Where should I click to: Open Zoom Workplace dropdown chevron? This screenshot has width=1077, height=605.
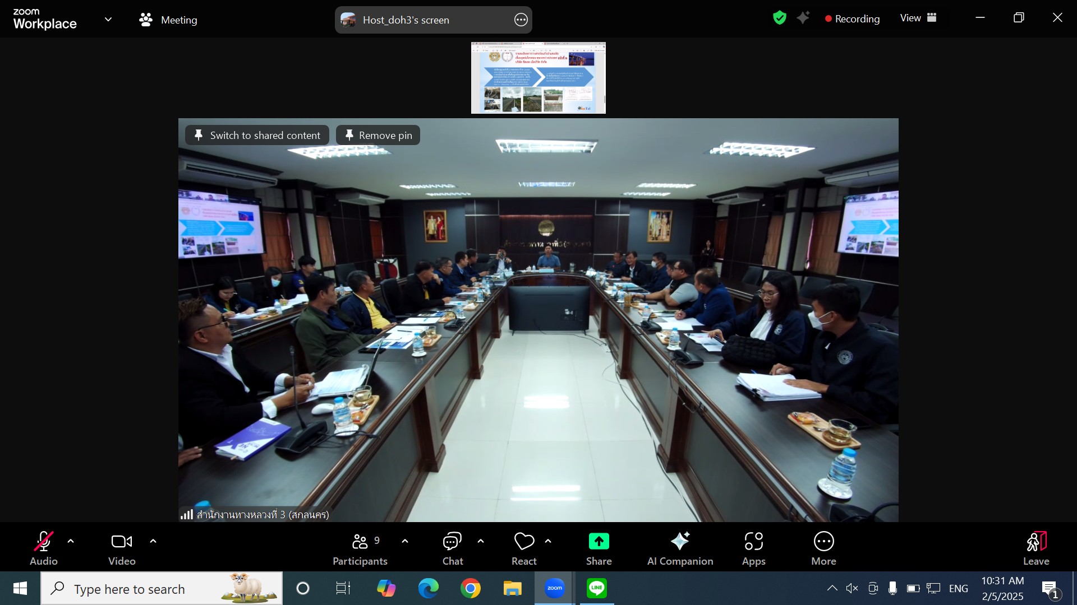click(108, 20)
